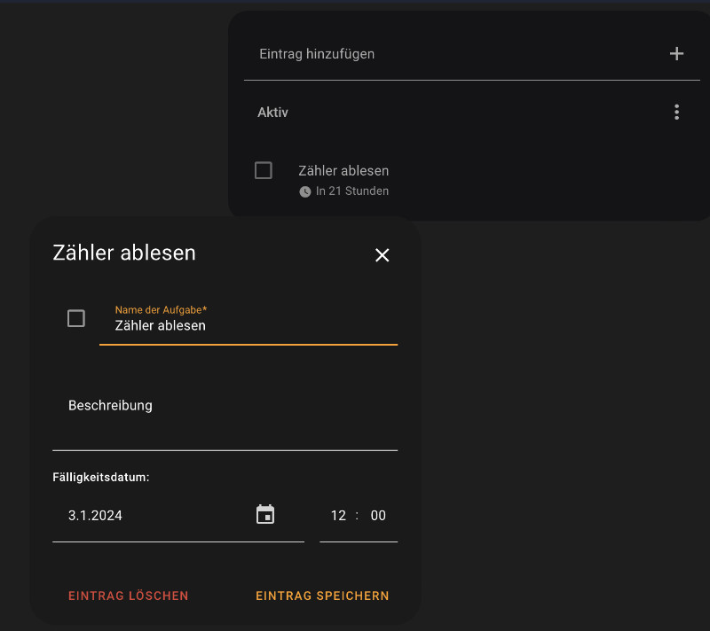Click the Zähler ablesen list entry
This screenshot has width=710, height=631.
pyautogui.click(x=343, y=170)
